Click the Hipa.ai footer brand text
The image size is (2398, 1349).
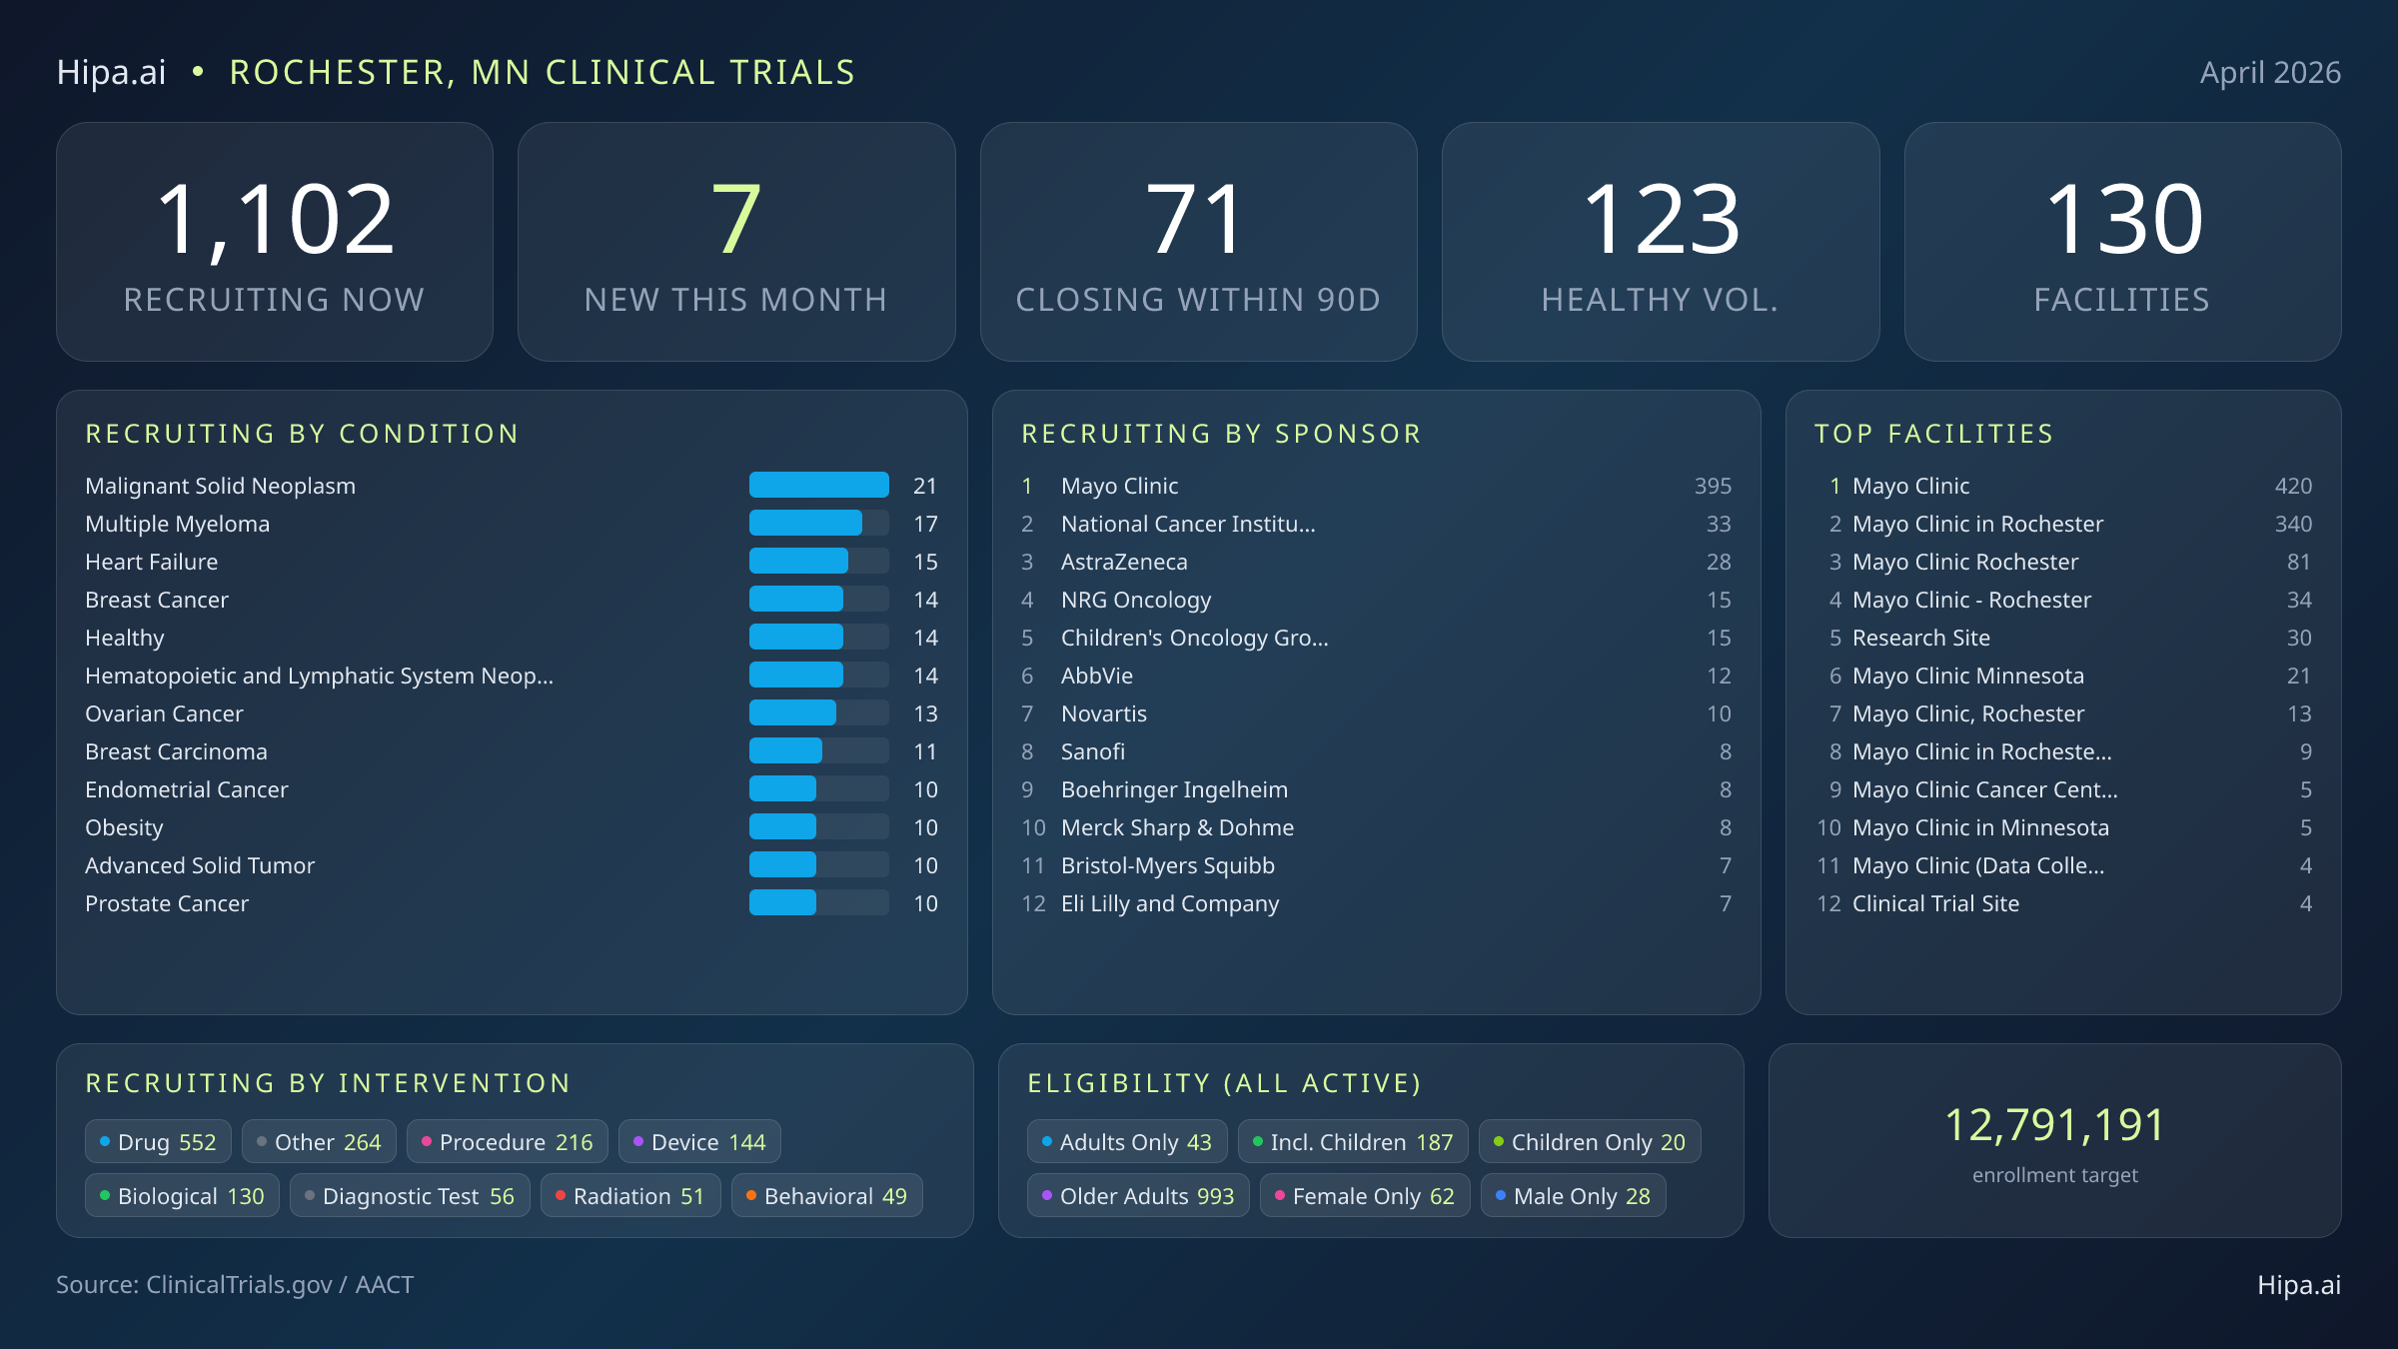(2299, 1284)
